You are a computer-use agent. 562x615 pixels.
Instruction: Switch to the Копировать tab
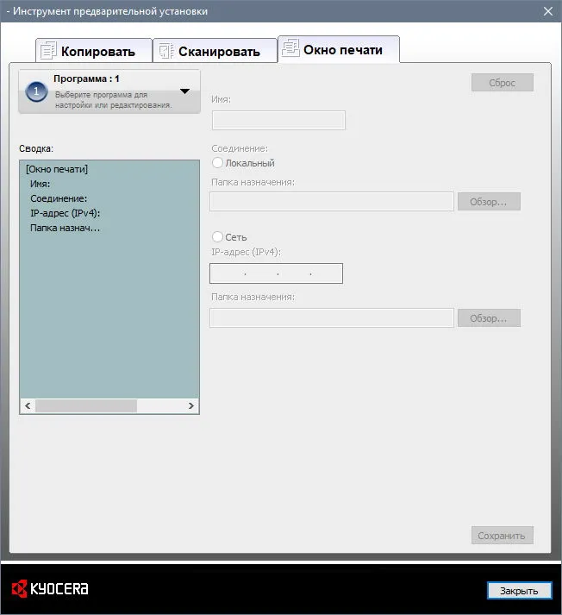[94, 51]
